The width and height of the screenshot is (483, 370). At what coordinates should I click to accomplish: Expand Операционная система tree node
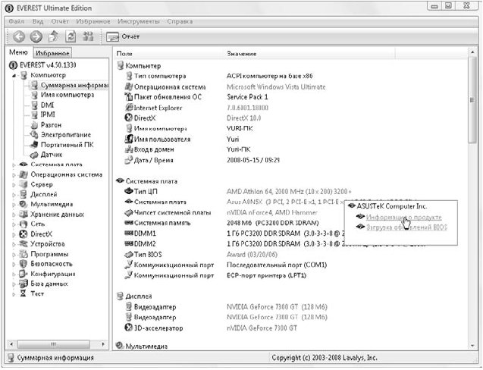(14, 174)
